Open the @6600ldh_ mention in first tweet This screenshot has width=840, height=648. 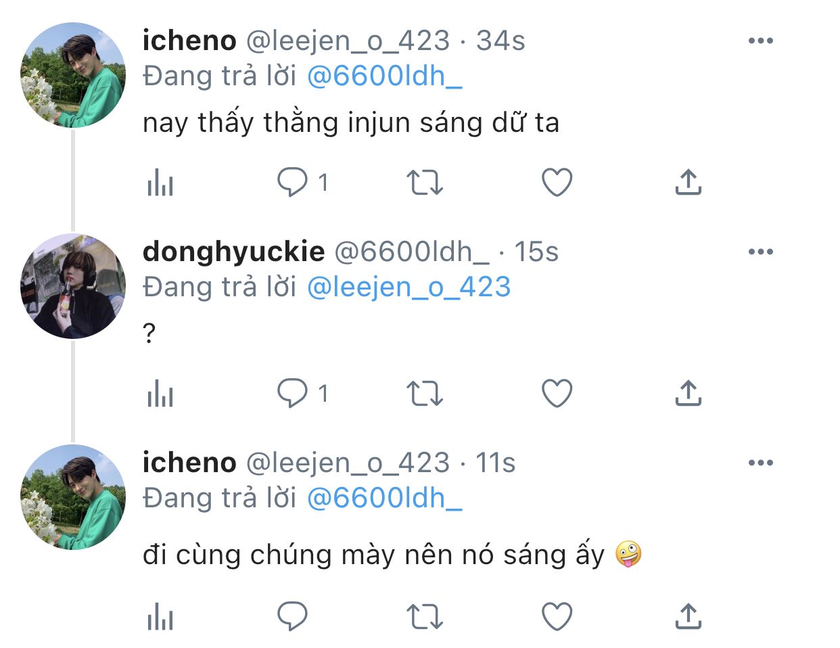coord(384,76)
